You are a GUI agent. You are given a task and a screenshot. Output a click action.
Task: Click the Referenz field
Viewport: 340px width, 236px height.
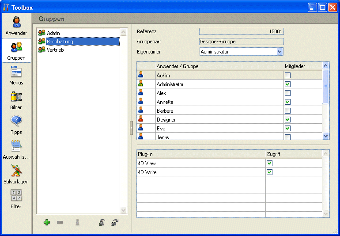point(241,31)
